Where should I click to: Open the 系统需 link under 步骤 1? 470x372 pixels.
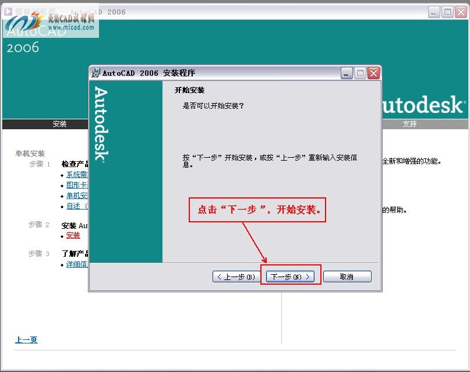pos(77,174)
